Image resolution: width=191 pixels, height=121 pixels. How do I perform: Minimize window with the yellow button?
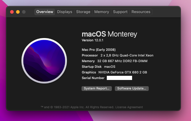(18, 12)
